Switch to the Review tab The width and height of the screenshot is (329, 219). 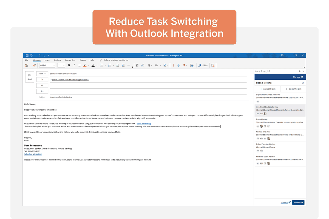(83, 60)
